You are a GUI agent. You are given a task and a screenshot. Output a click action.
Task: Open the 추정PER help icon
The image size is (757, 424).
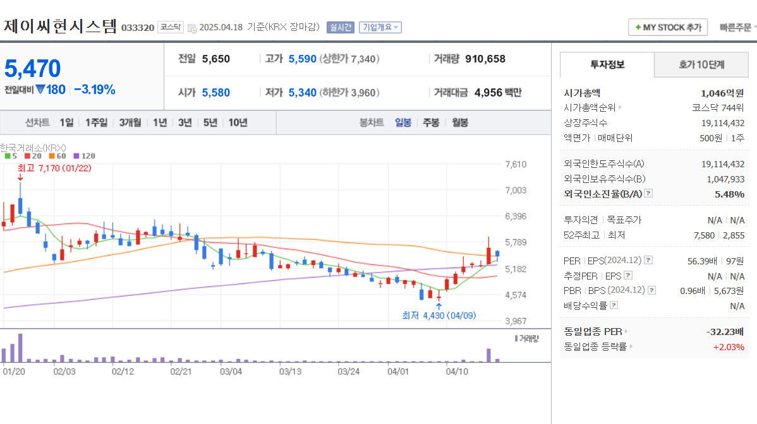click(628, 275)
